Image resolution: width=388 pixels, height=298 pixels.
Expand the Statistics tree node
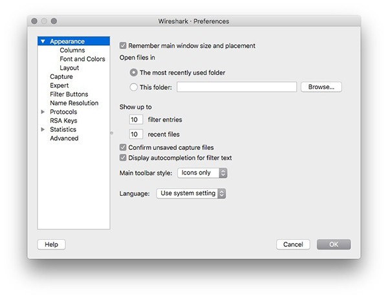[43, 129]
